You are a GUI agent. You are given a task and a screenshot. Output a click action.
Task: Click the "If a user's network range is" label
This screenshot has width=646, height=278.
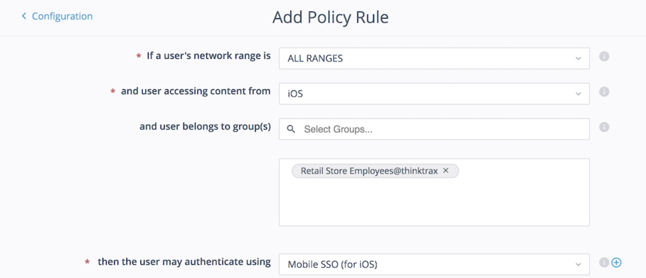[x=208, y=56]
